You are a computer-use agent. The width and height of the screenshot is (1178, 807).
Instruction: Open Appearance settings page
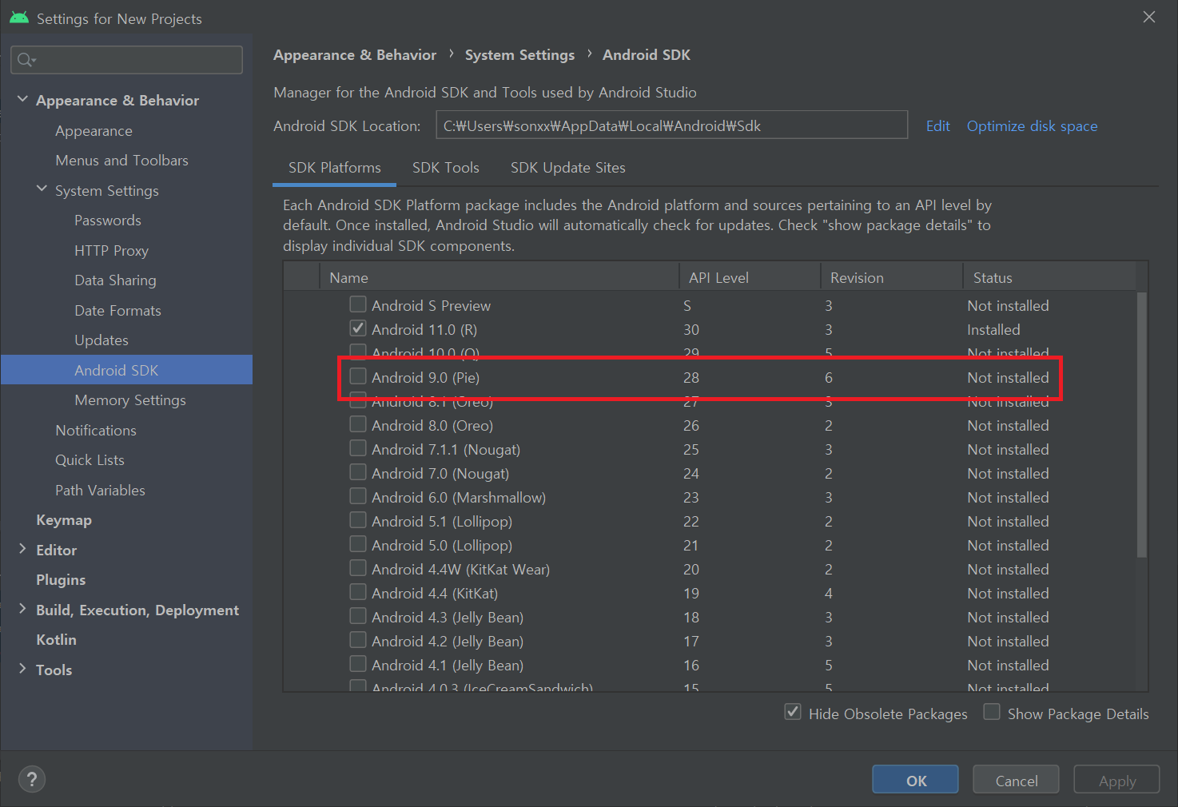(94, 131)
